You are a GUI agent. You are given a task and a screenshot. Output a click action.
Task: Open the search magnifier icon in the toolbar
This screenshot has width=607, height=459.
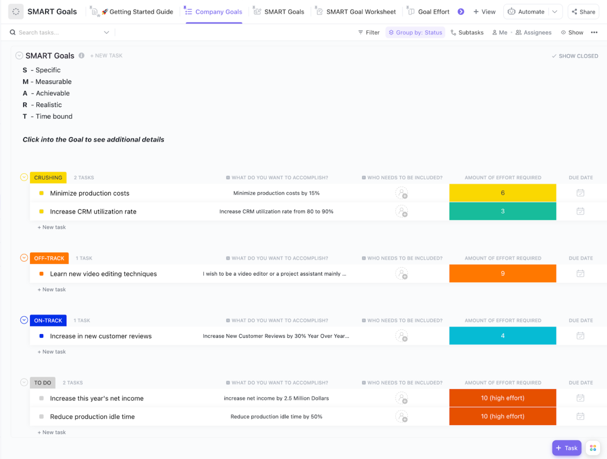[12, 32]
